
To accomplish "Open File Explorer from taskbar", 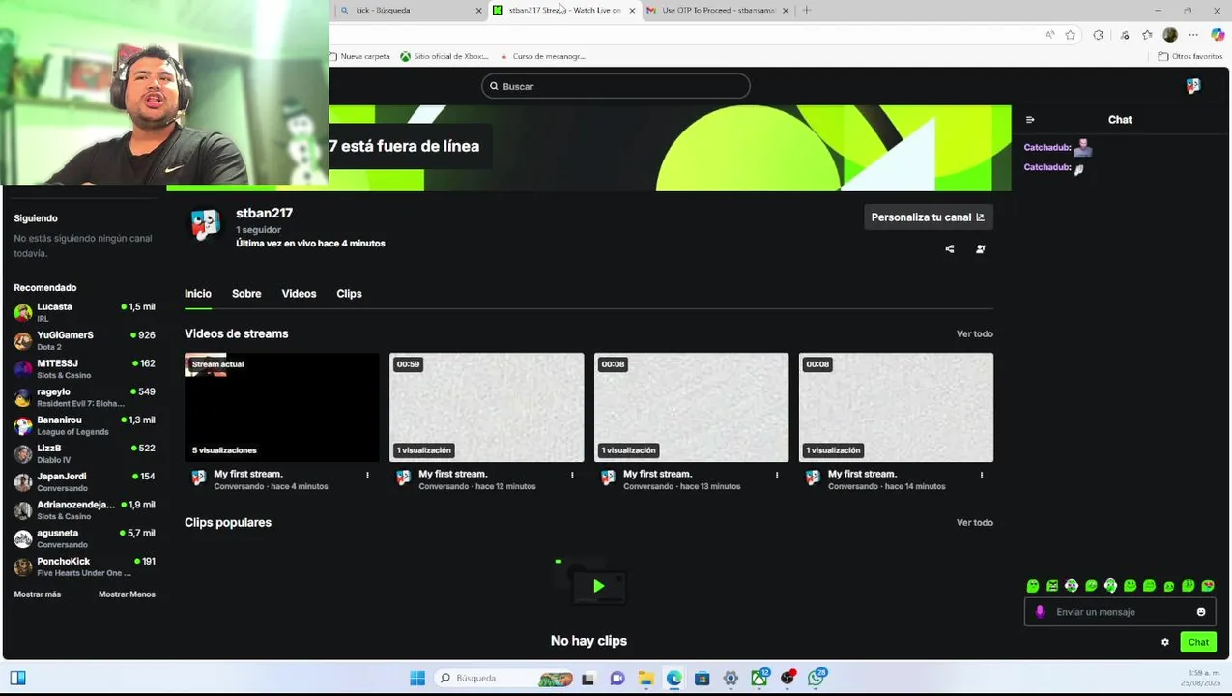I will (x=645, y=679).
